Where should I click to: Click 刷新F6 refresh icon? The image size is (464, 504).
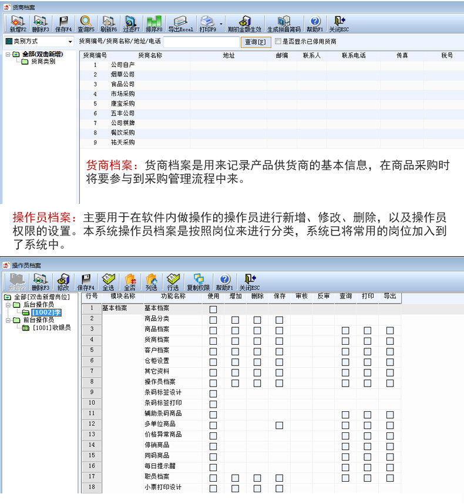pos(109,24)
